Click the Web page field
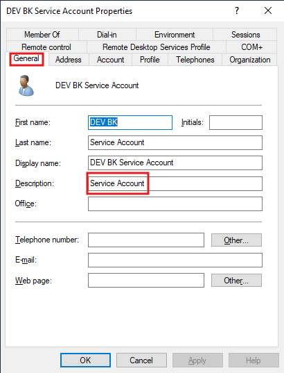Screen dimensions: 284x373 [x=146, y=281]
